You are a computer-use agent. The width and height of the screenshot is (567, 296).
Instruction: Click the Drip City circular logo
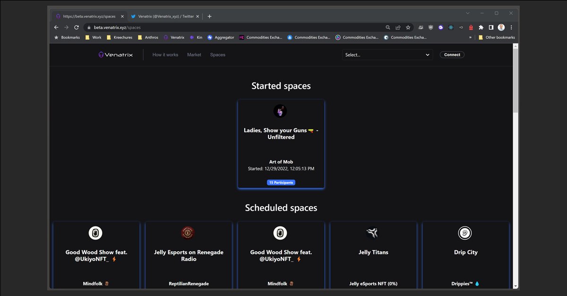465,233
